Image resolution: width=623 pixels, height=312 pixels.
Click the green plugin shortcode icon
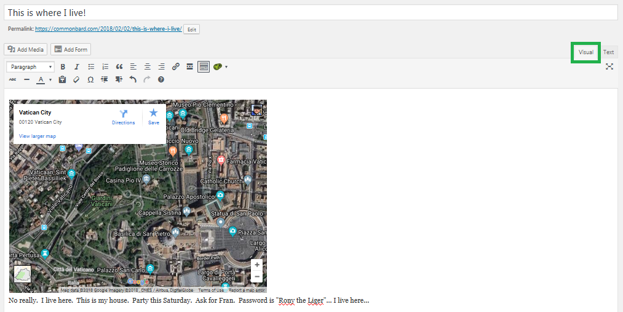coord(217,67)
